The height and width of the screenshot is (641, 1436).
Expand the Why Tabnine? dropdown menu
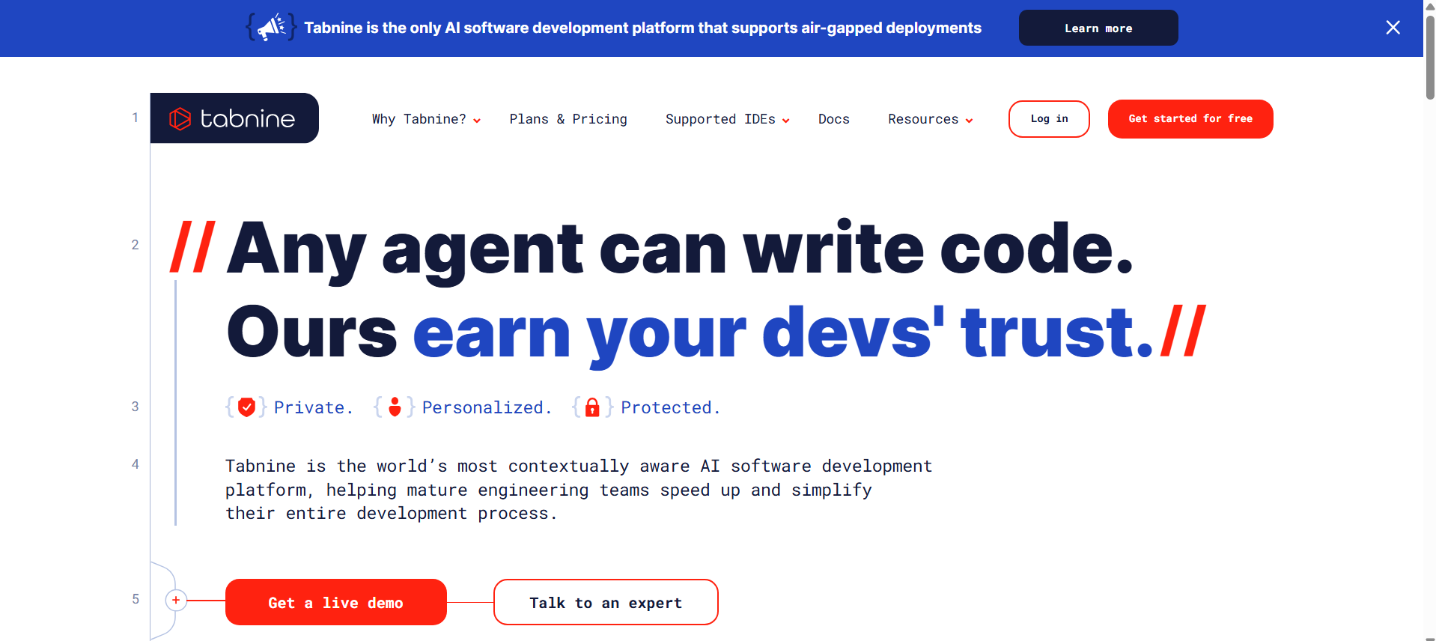426,119
